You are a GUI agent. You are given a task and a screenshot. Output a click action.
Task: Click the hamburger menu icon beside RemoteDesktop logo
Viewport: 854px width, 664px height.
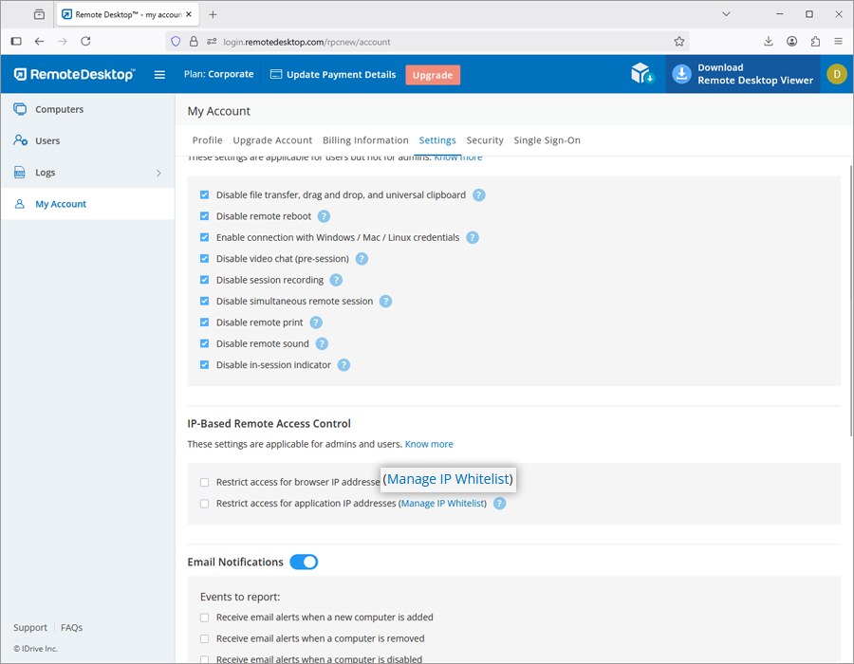click(159, 75)
